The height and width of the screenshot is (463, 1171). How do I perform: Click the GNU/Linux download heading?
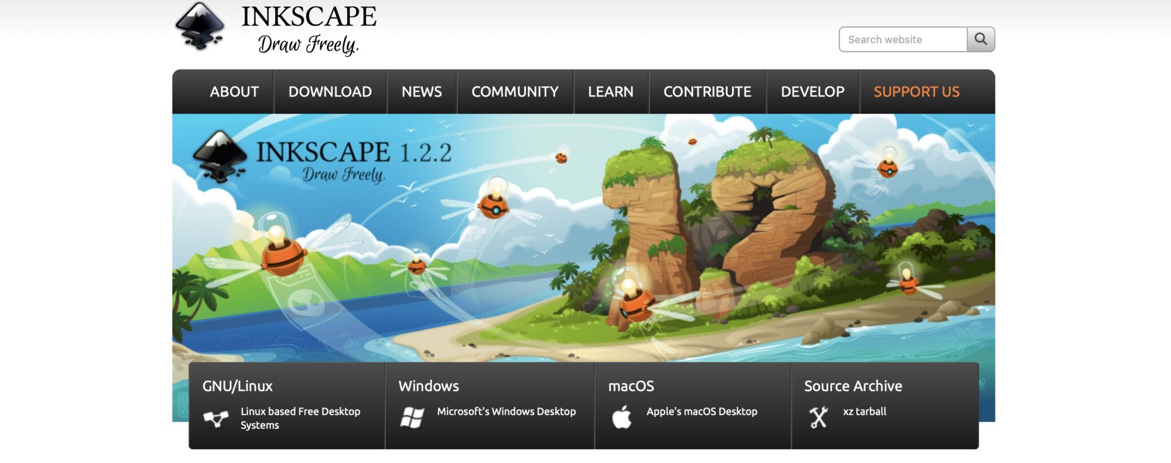237,386
